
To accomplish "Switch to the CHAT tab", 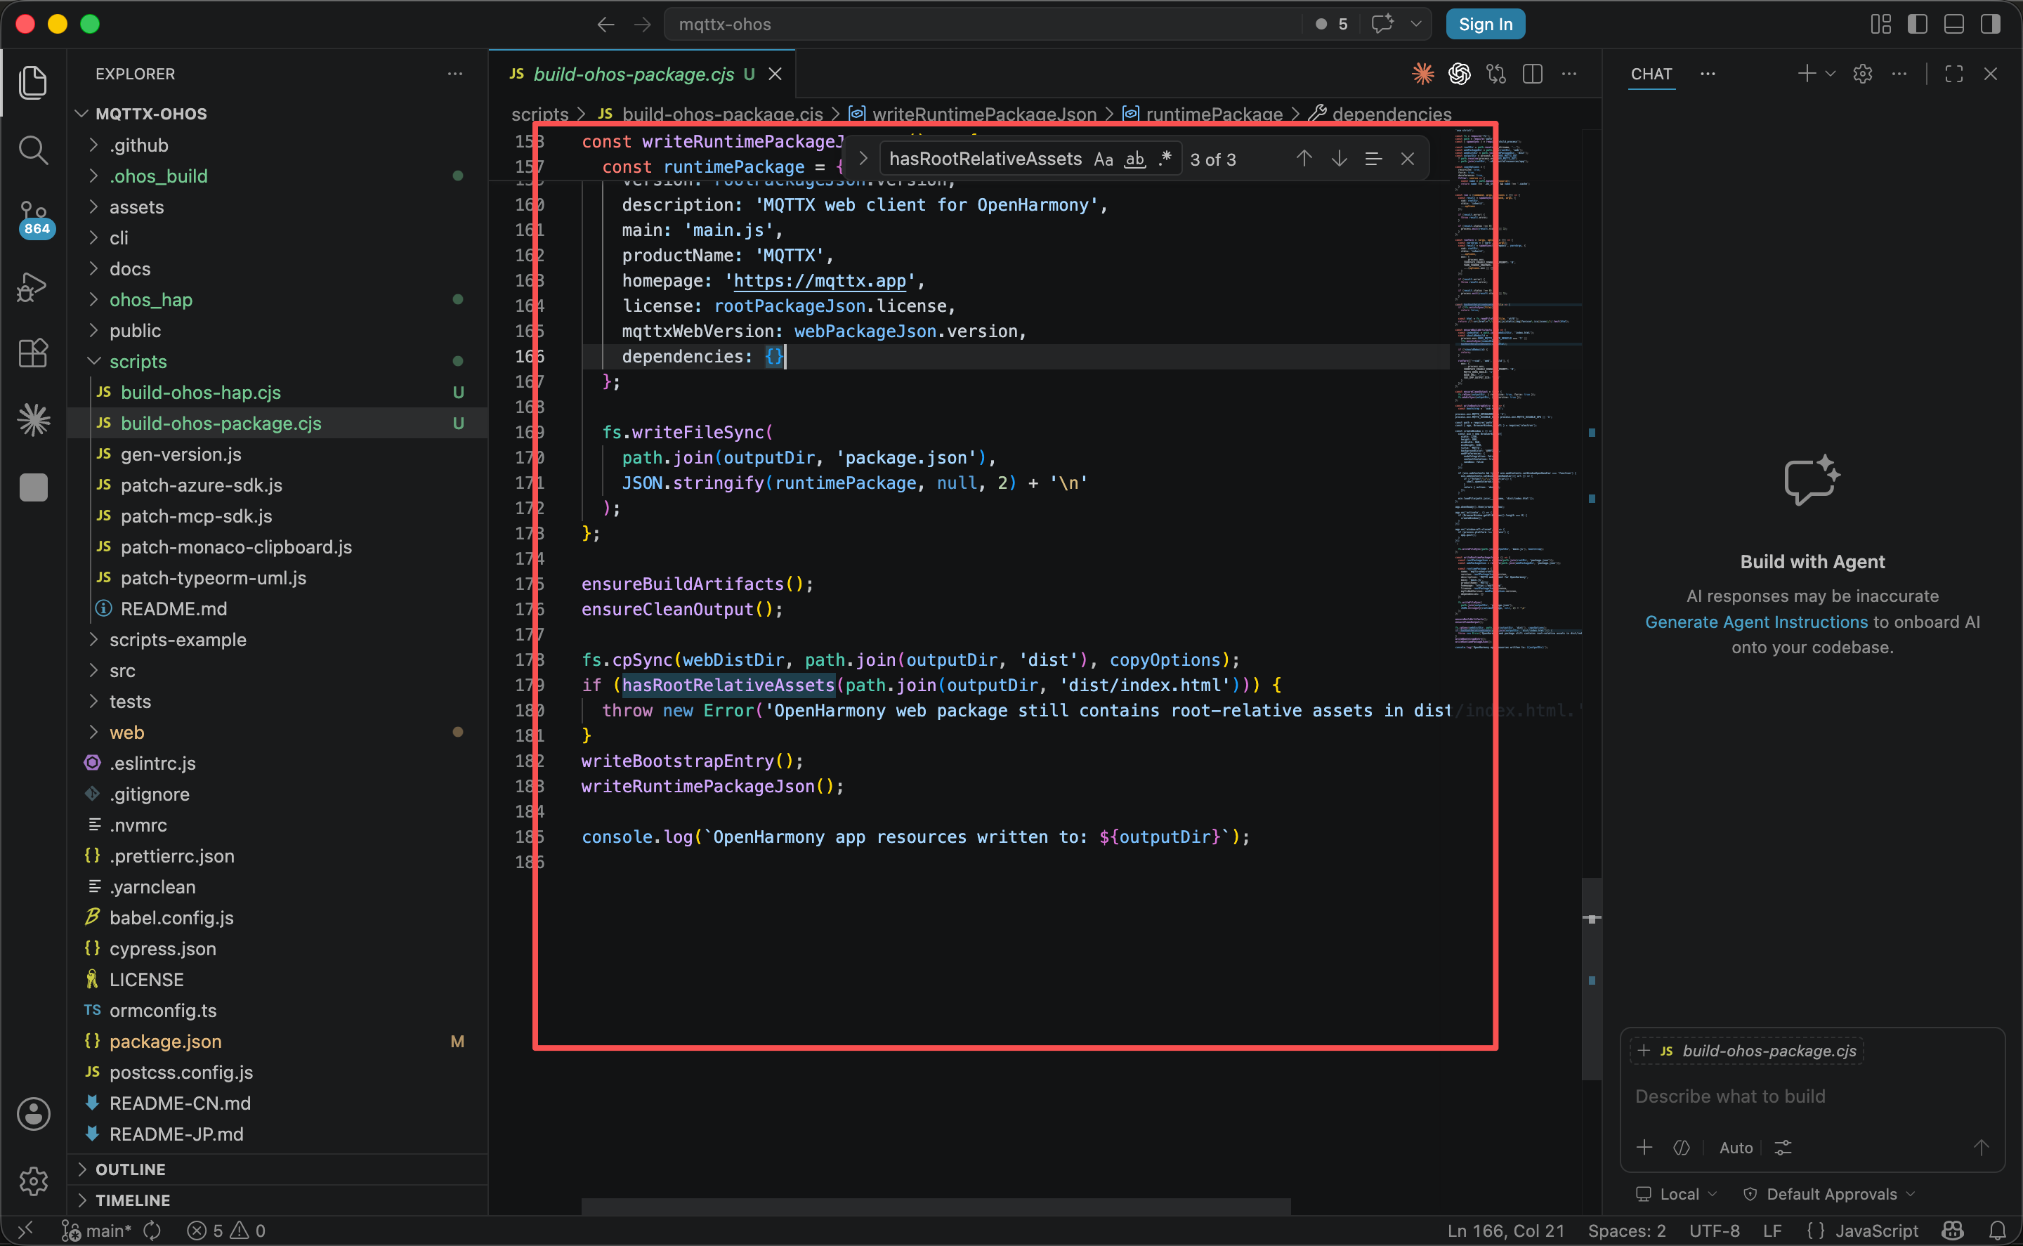I will click(x=1651, y=74).
